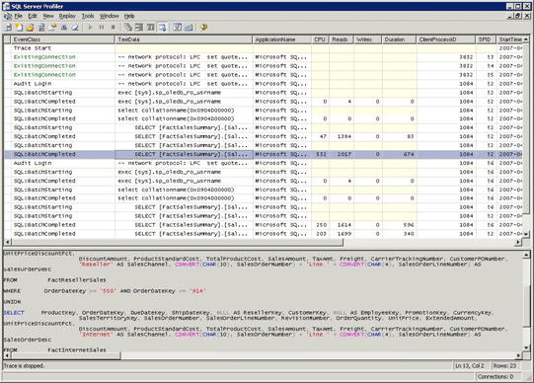
Task: Click 'Connections: 0' status entry
Action: click(x=496, y=376)
